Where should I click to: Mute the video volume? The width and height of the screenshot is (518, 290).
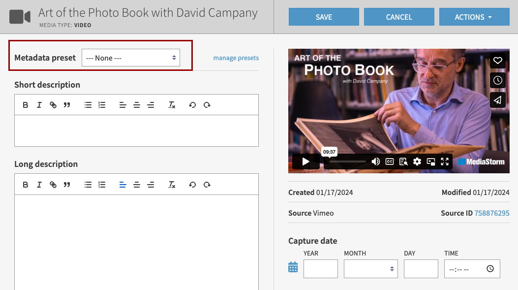click(x=376, y=161)
